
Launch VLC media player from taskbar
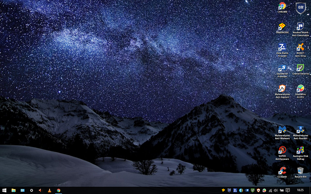pyautogui.click(x=50, y=190)
